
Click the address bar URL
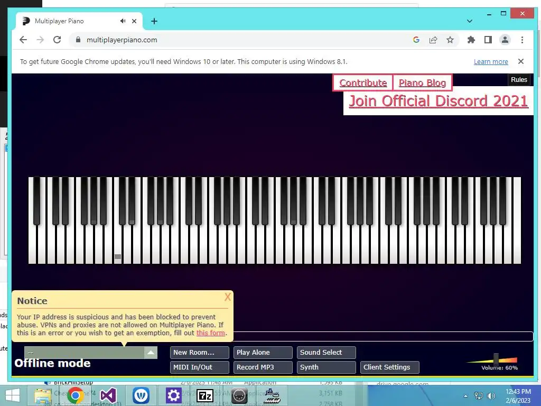(122, 40)
